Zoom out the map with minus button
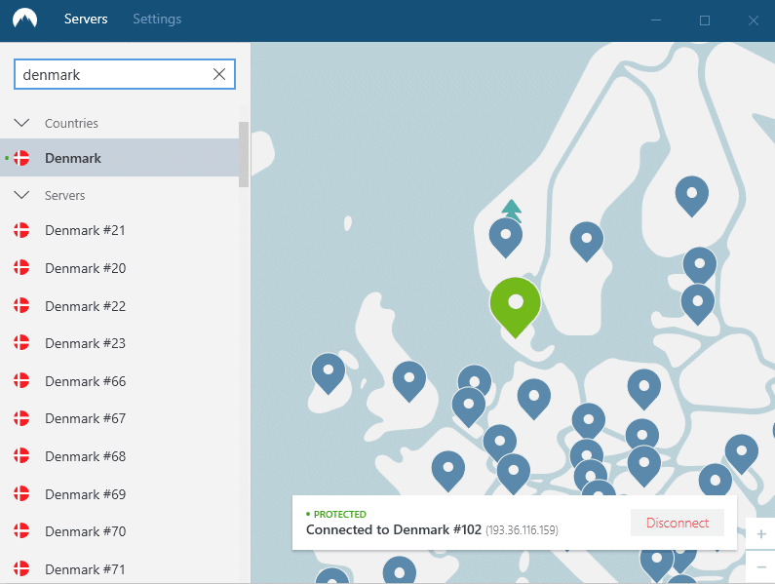775x584 pixels. pyautogui.click(x=761, y=566)
